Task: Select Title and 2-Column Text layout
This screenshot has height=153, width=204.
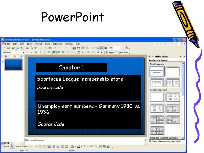Action: pyautogui.click(x=173, y=82)
